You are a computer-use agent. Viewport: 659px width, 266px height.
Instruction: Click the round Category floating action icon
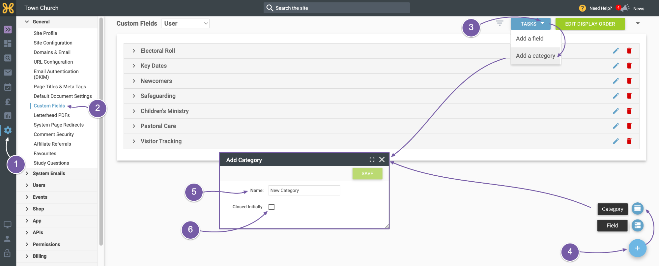[638, 209]
